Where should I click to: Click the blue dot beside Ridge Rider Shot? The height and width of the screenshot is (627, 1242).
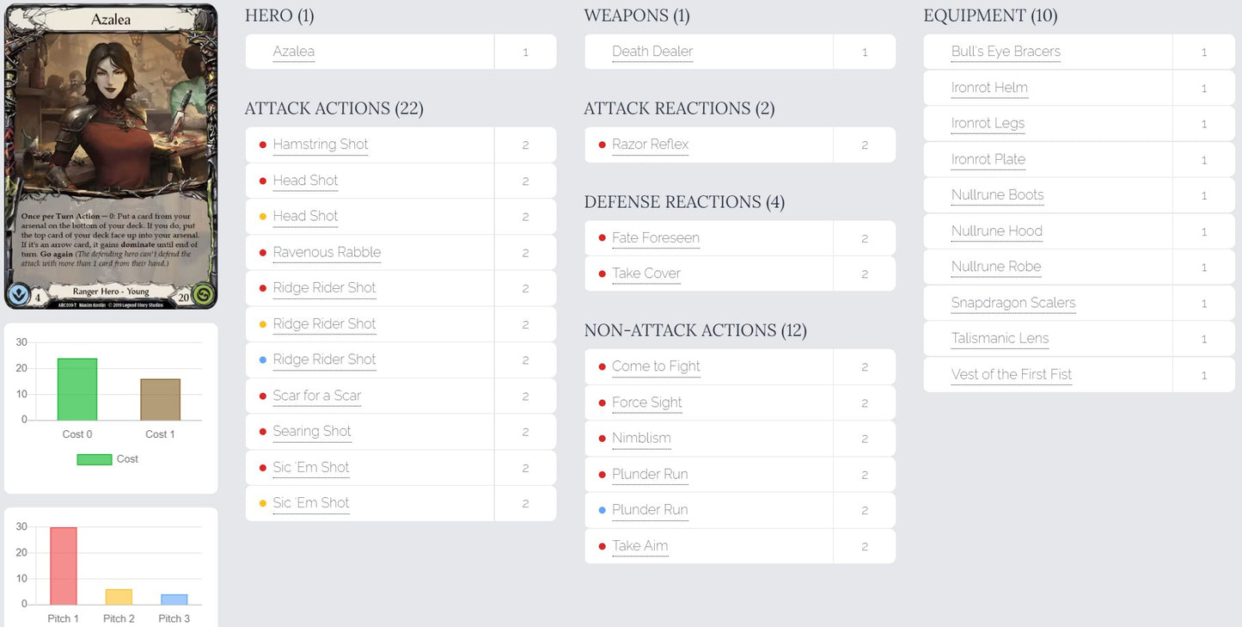263,360
